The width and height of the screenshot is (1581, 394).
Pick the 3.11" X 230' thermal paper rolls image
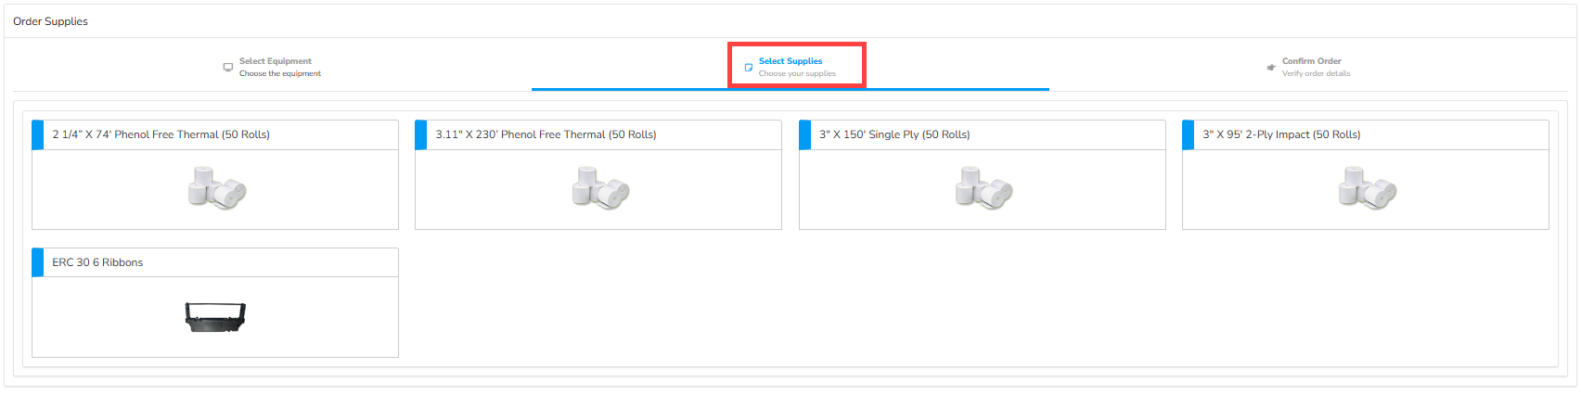600,188
